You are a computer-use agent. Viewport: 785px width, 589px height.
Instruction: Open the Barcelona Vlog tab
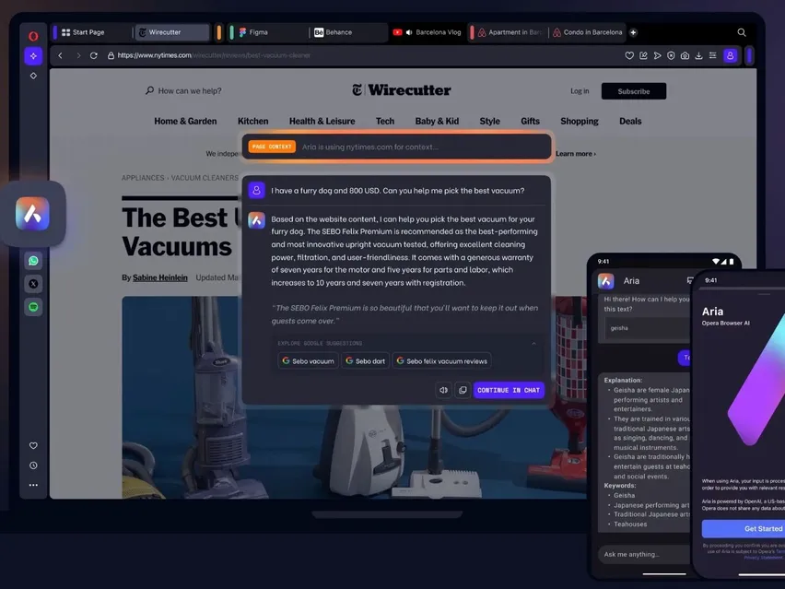click(428, 32)
